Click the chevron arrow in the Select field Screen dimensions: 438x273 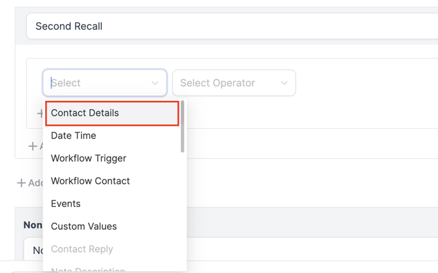click(155, 83)
